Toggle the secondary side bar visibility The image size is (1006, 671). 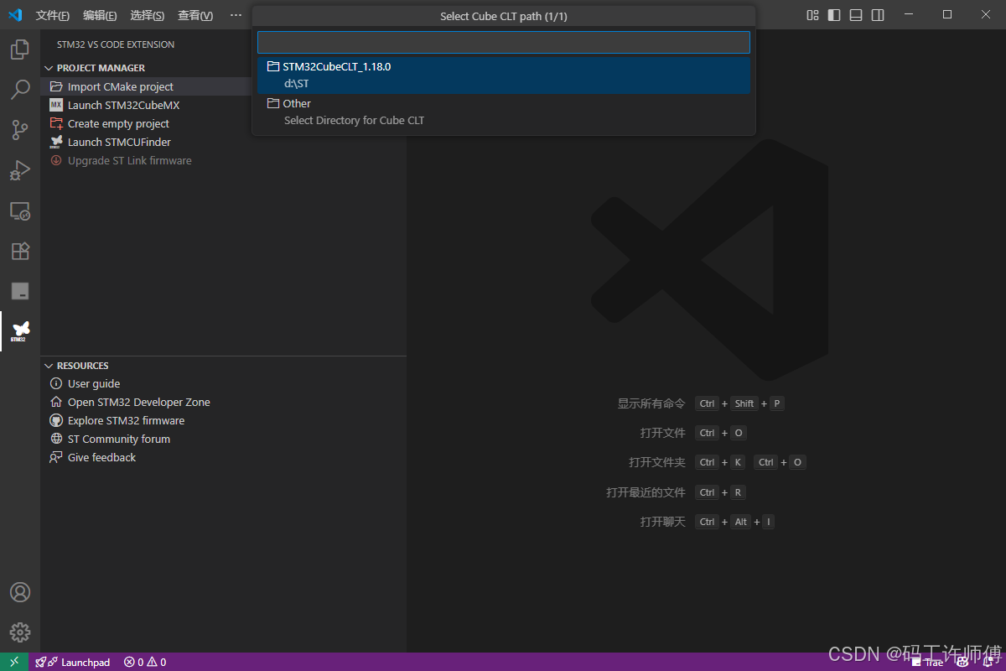[x=878, y=15]
